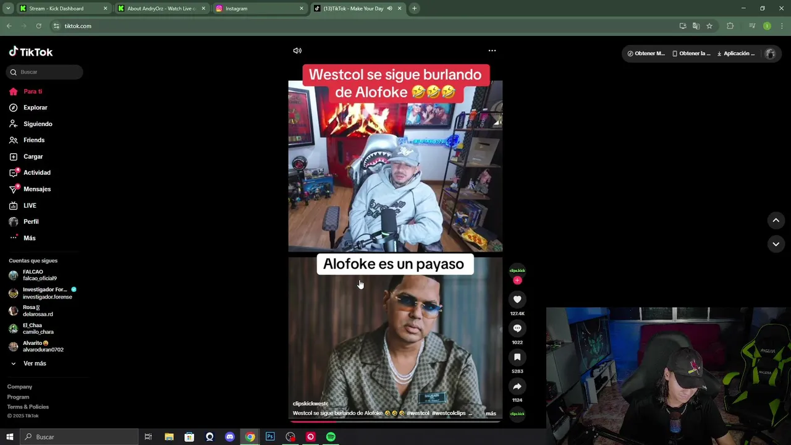791x445 pixels.
Task: Open Spotify from the taskbar
Action: coord(331,437)
